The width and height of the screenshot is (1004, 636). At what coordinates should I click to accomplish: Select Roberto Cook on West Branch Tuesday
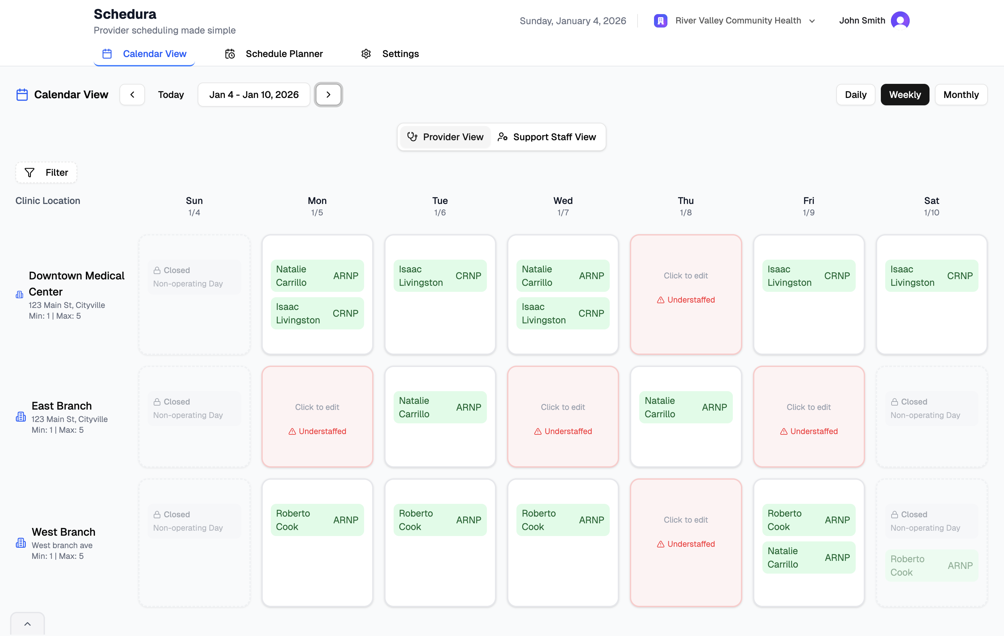pos(440,520)
